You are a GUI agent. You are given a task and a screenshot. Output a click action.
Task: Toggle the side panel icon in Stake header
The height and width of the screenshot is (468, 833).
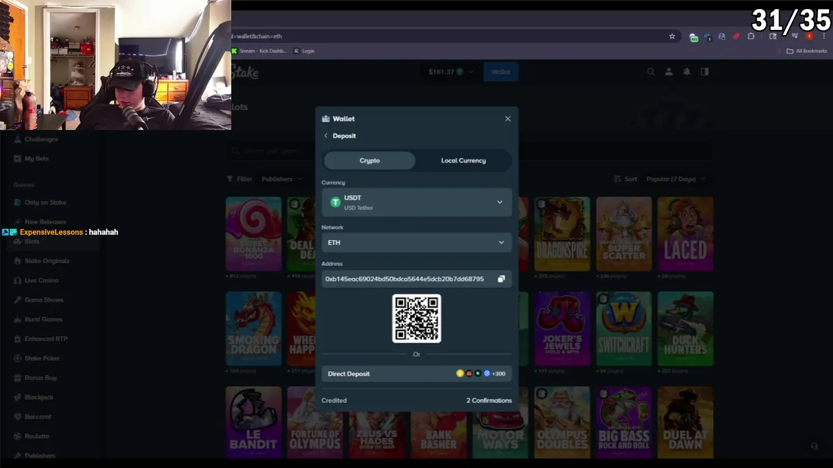705,72
